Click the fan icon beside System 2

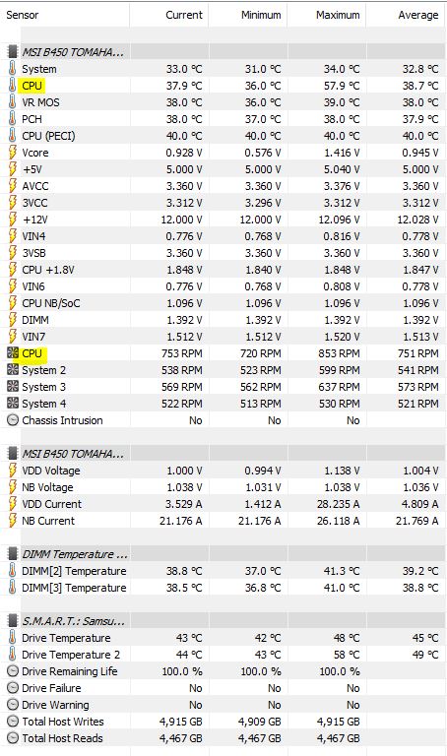click(13, 370)
